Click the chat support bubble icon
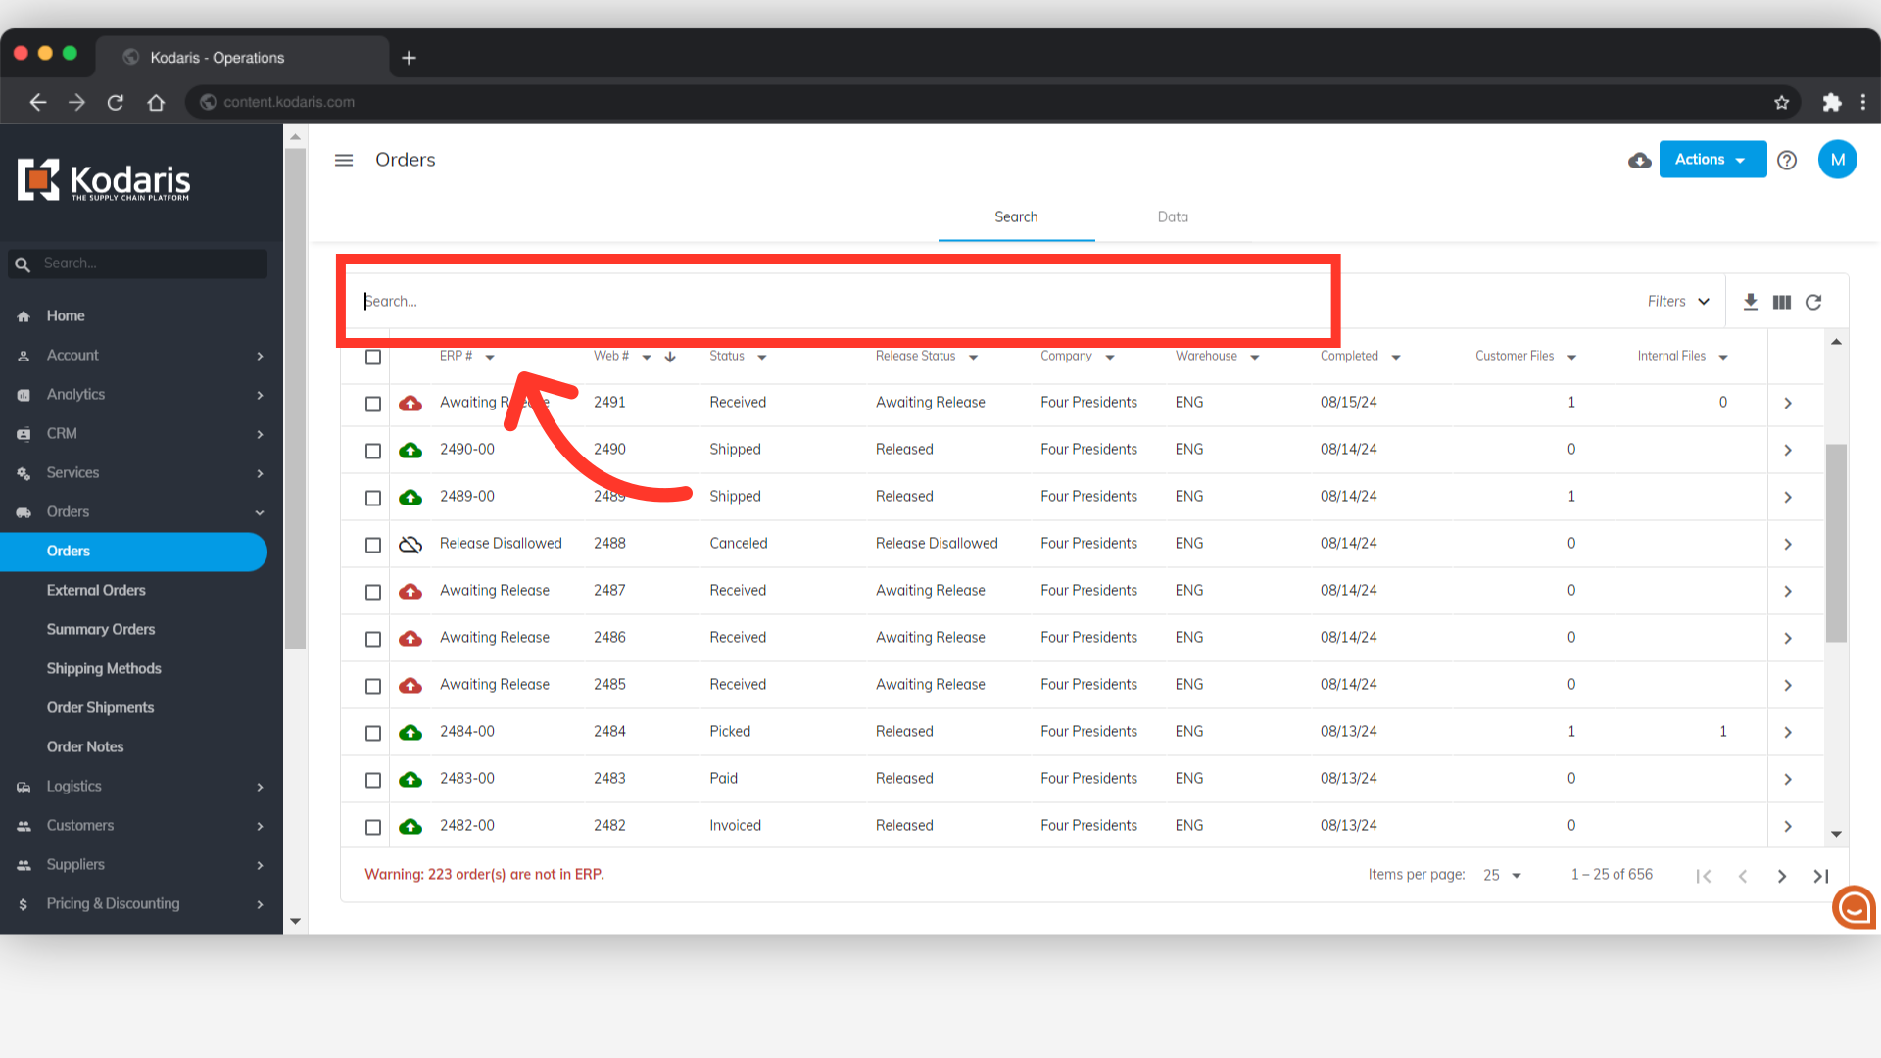The width and height of the screenshot is (1881, 1058). [1854, 907]
